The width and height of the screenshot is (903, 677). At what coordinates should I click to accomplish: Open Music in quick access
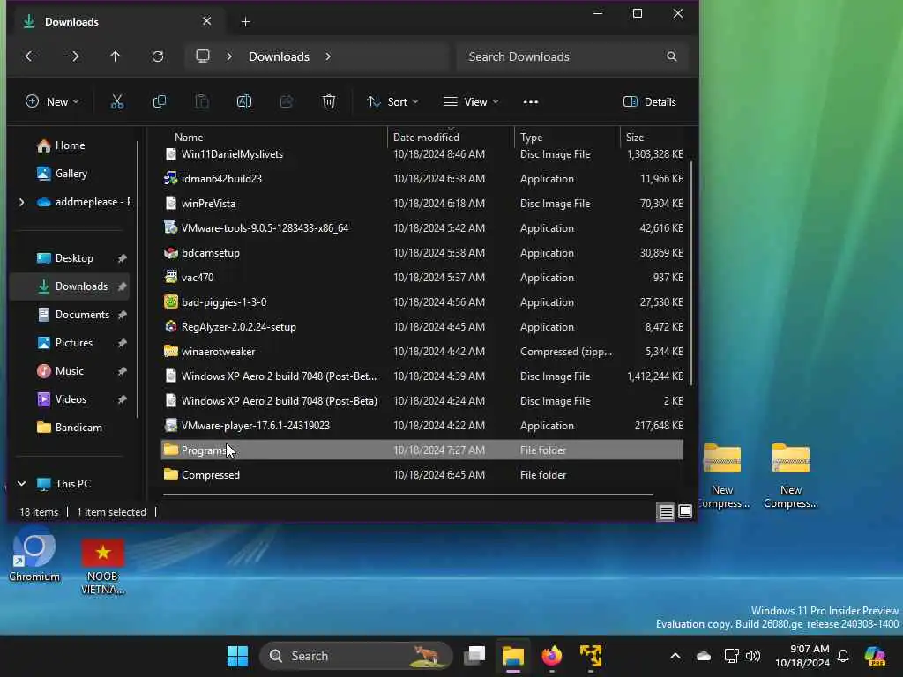point(69,371)
